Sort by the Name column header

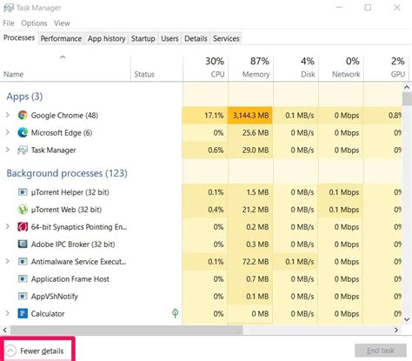(65, 69)
